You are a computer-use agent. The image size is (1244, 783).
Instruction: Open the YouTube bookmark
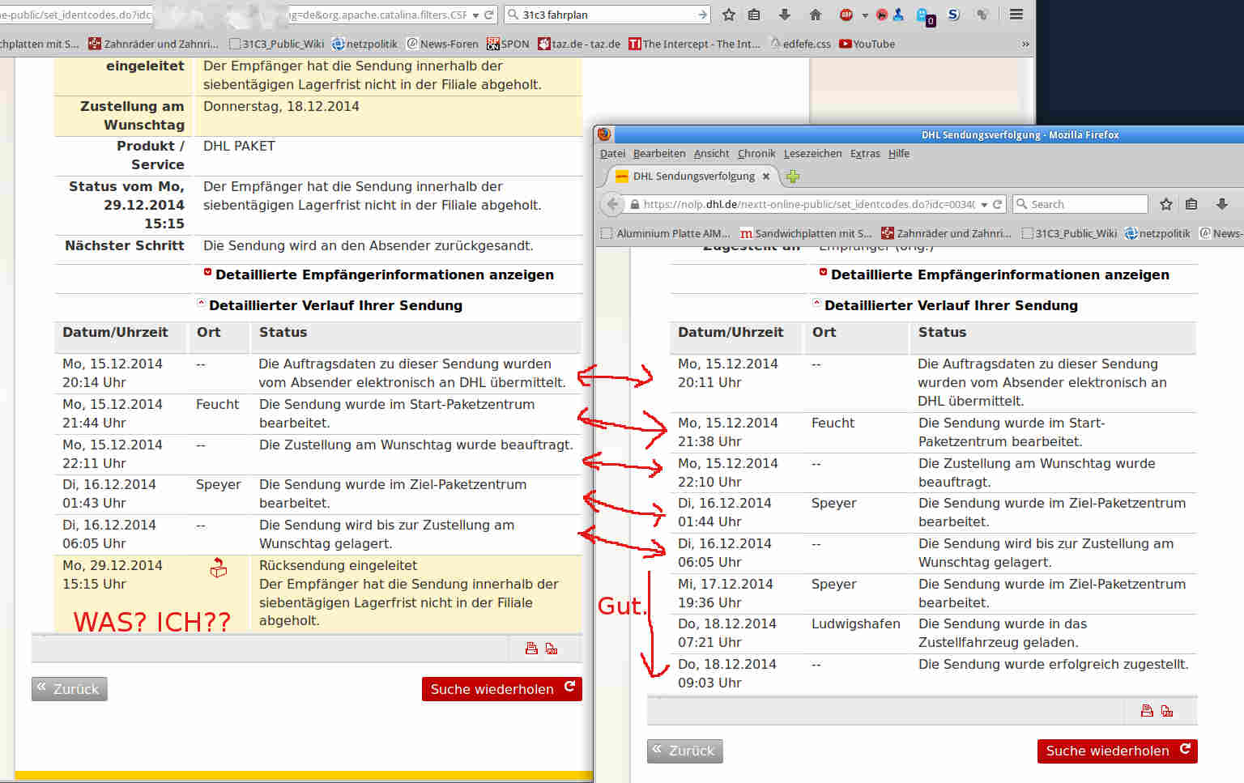(867, 44)
